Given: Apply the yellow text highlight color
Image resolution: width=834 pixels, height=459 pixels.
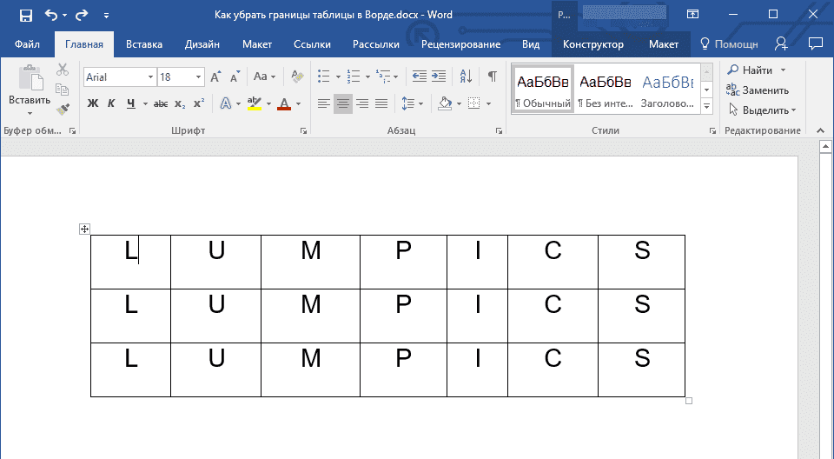Looking at the screenshot, I should pos(254,104).
